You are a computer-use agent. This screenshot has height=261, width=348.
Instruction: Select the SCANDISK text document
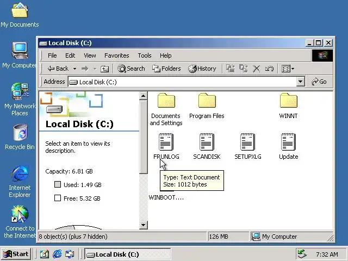point(207,146)
